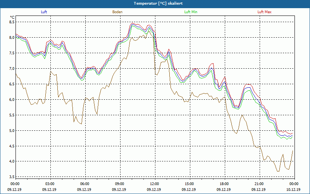The height and width of the screenshot is (194, 310).
Task: Click the 8,5 y-axis label
Action: (x=12, y=22)
